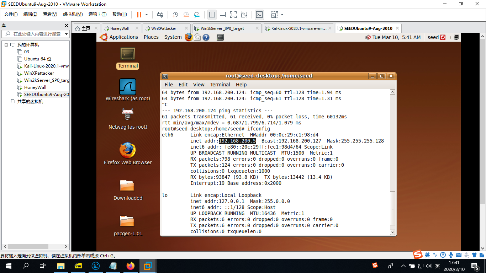Open the Firefox Web Browser desktop icon
The height and width of the screenshot is (273, 486).
pos(128,154)
